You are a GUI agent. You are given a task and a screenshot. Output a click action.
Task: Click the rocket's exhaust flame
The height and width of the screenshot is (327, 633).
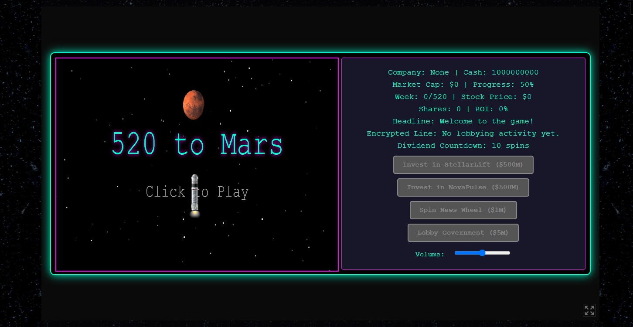coord(194,215)
